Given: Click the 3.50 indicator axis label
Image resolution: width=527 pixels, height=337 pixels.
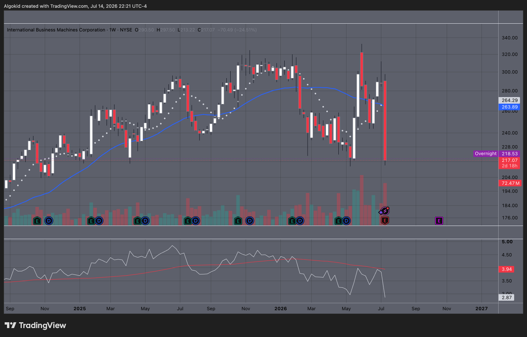Looking at the screenshot, I should click(507, 281).
